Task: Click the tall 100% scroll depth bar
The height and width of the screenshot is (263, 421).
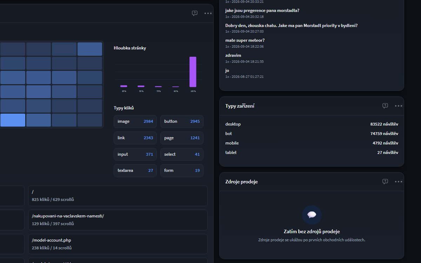Action: 193,72
